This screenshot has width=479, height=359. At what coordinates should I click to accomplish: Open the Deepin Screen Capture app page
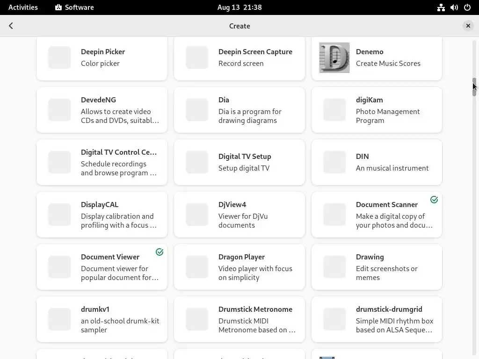pos(239,58)
